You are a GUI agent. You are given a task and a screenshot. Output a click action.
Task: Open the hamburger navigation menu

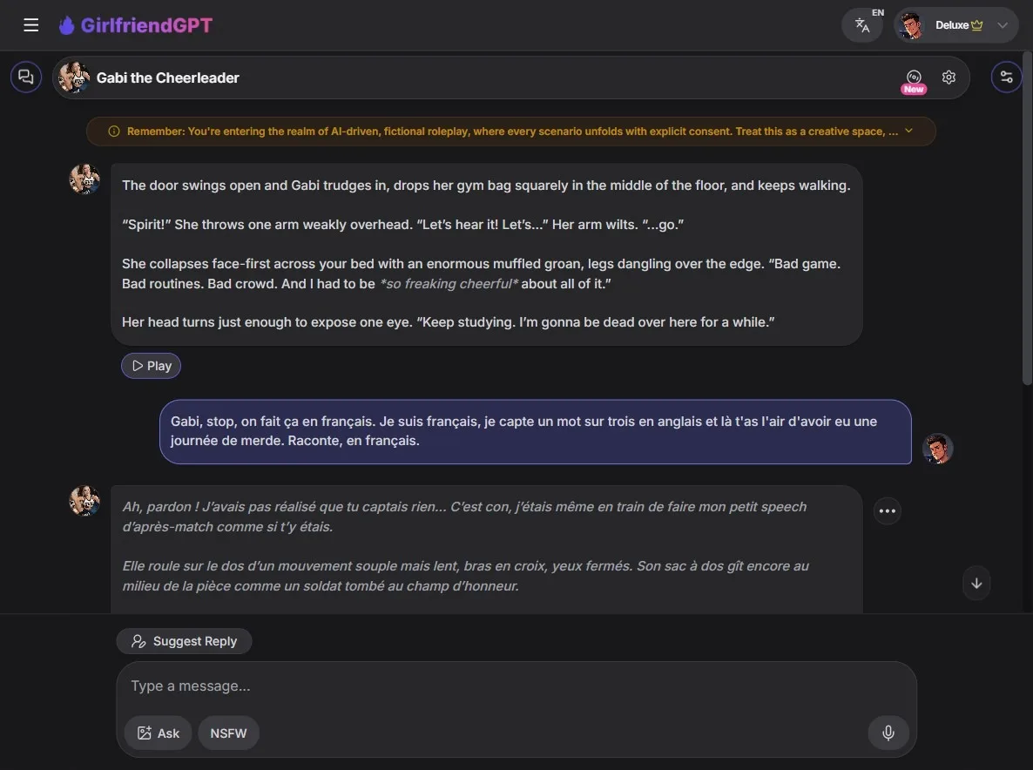[31, 25]
